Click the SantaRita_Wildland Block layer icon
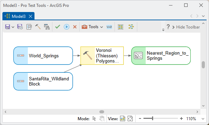Viewport: 209px width, 125px height. (21, 81)
